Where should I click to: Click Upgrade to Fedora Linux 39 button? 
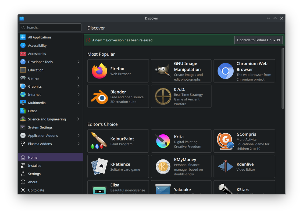[x=258, y=40]
